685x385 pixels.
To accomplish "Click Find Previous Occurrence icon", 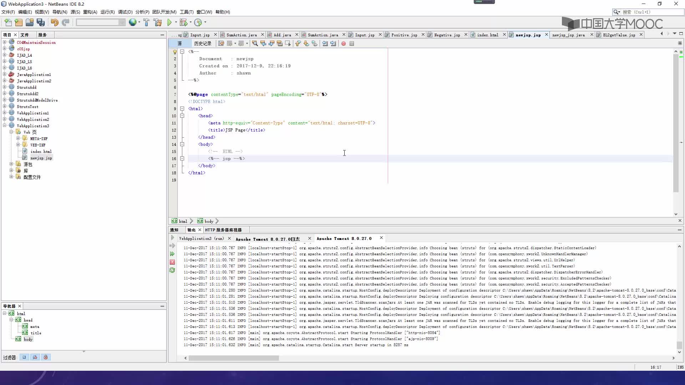I will click(x=263, y=43).
